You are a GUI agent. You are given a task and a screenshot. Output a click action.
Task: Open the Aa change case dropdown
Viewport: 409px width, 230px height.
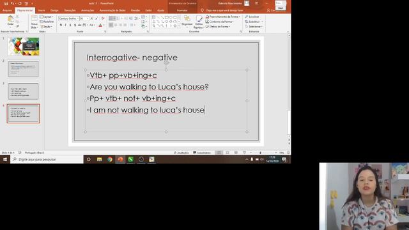point(92,25)
